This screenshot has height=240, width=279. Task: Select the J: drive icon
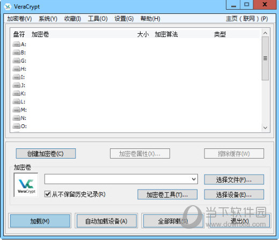coord(16,85)
